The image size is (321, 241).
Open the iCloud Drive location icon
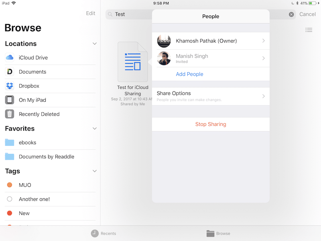(x=10, y=57)
